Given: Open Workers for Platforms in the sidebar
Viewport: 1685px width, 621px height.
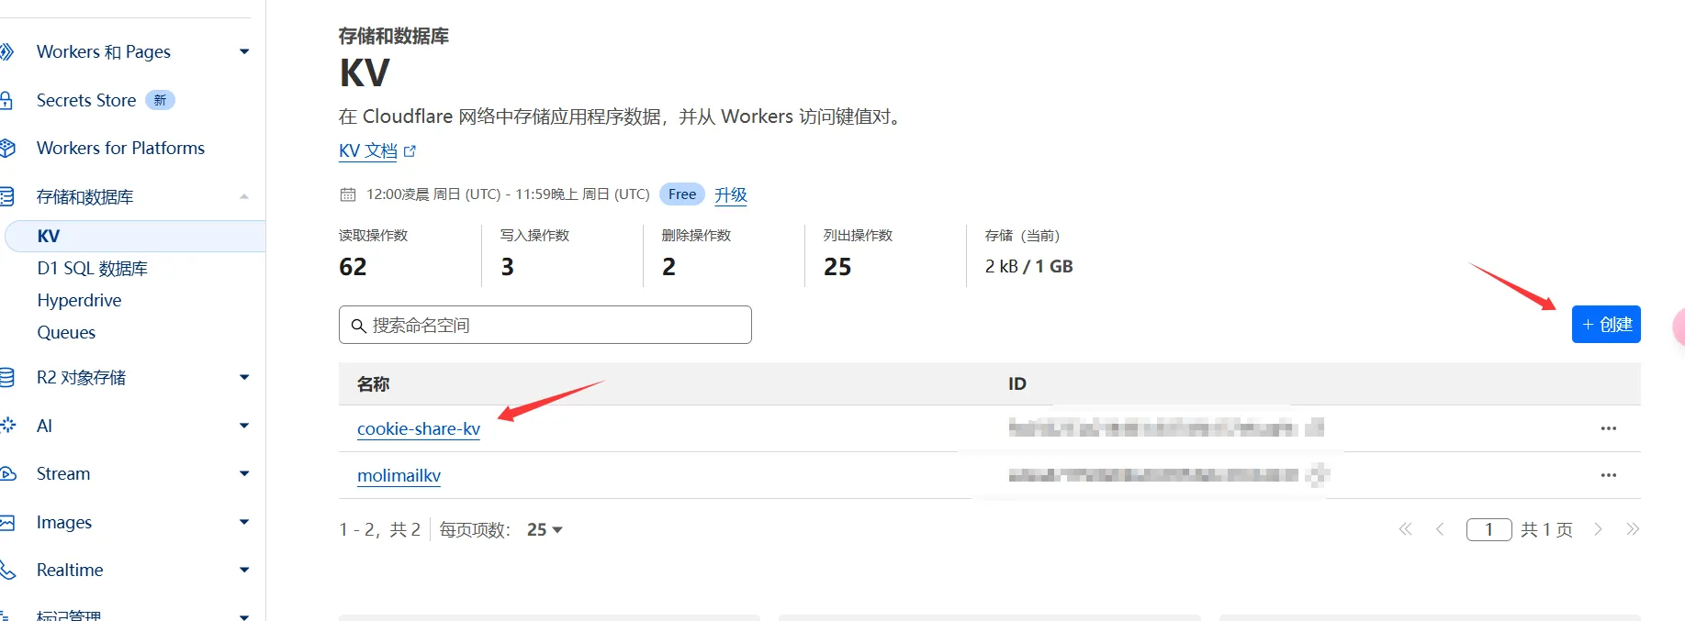Looking at the screenshot, I should click(x=120, y=148).
